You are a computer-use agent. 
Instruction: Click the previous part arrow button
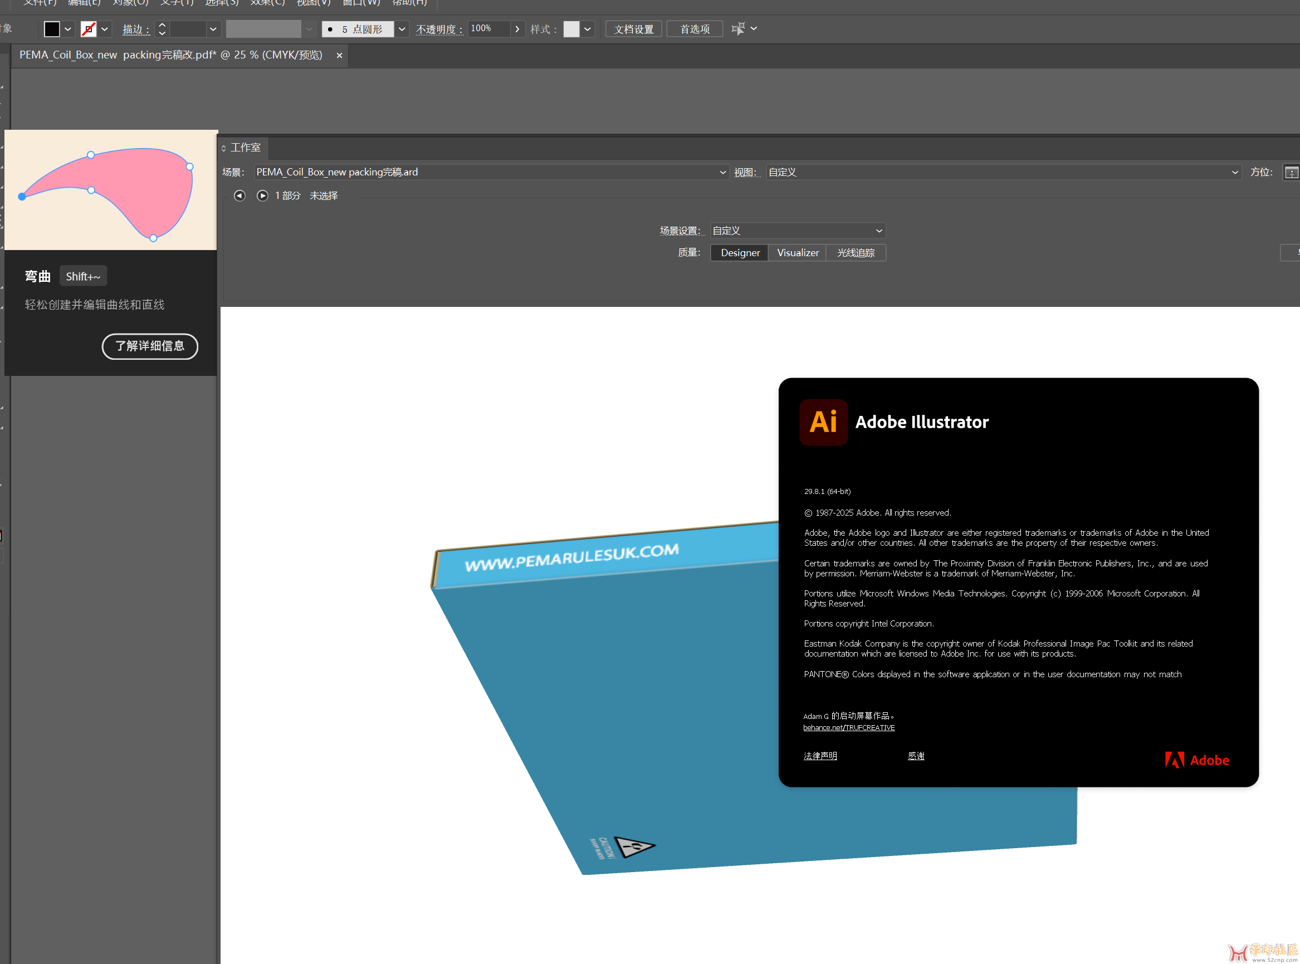(x=240, y=195)
